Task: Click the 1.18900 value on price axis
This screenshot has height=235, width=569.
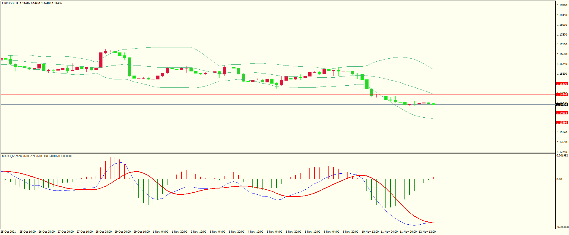Action: click(562, 5)
